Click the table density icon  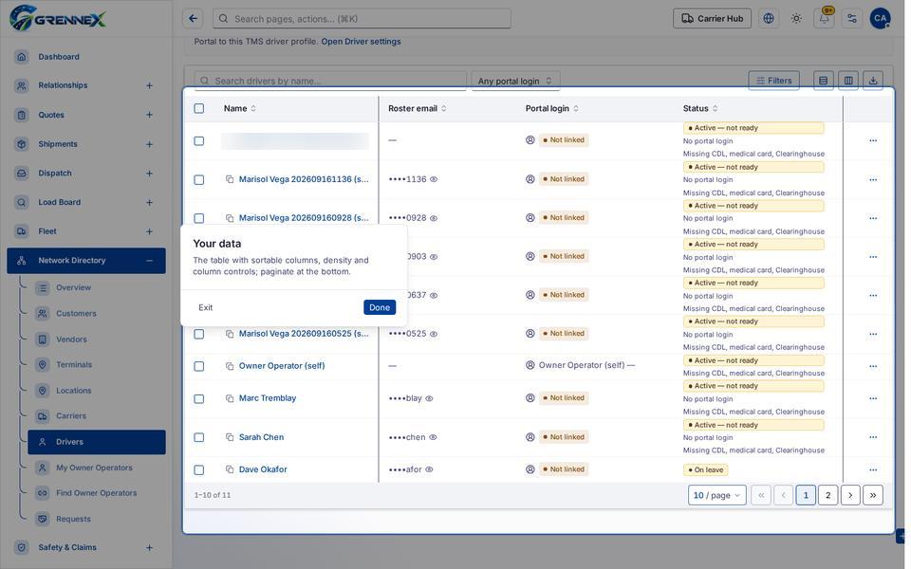pos(824,81)
